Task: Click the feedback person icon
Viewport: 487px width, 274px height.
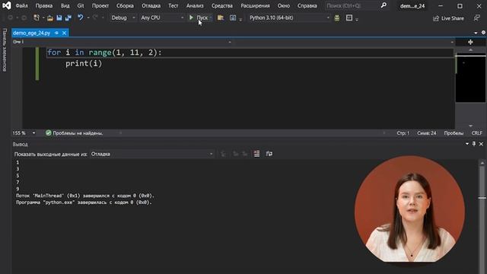Action: click(477, 18)
